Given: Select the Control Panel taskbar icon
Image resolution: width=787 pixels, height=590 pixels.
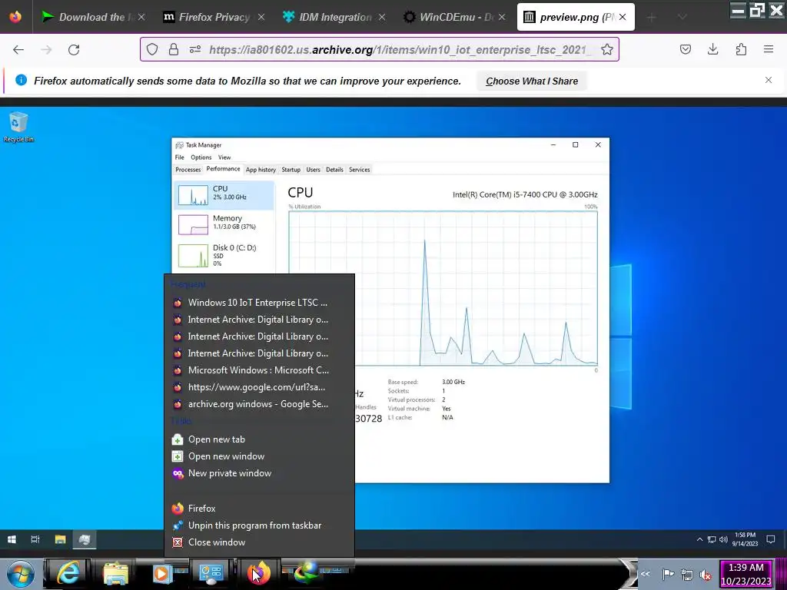Looking at the screenshot, I should click(211, 573).
